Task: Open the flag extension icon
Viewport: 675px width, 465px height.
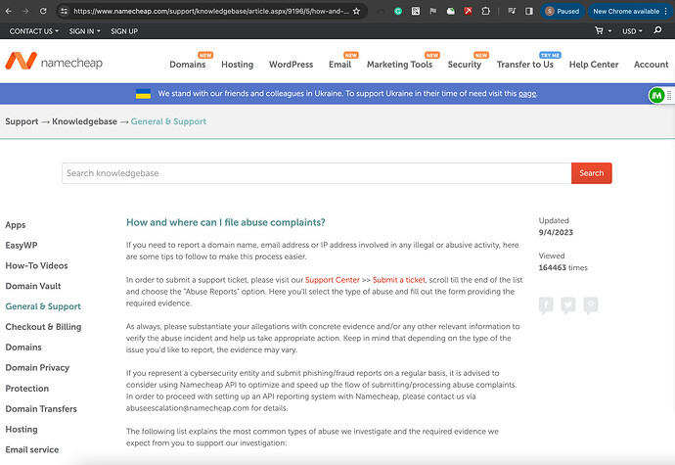Action: pyautogui.click(x=433, y=11)
